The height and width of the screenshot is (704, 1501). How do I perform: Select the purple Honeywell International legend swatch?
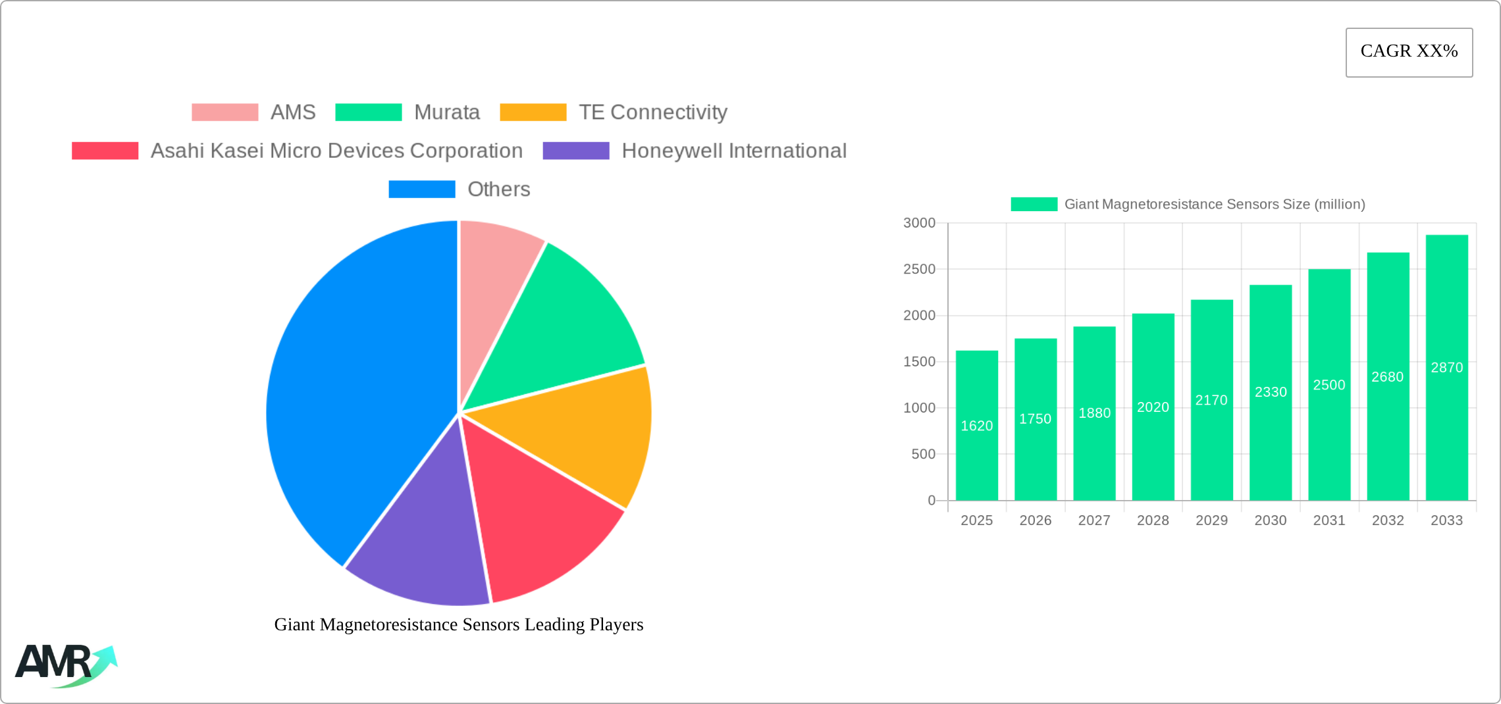click(576, 150)
